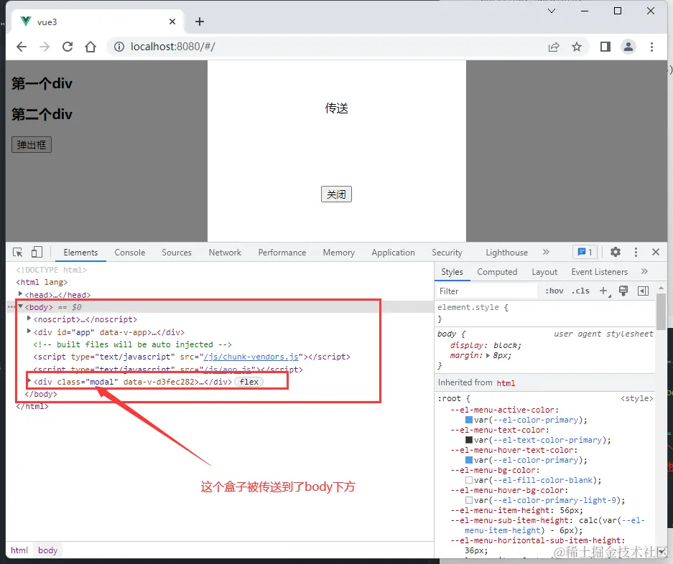This screenshot has height=564, width=673.
Task: Click the --el-menu-text-color dark swatch
Action: click(469, 440)
